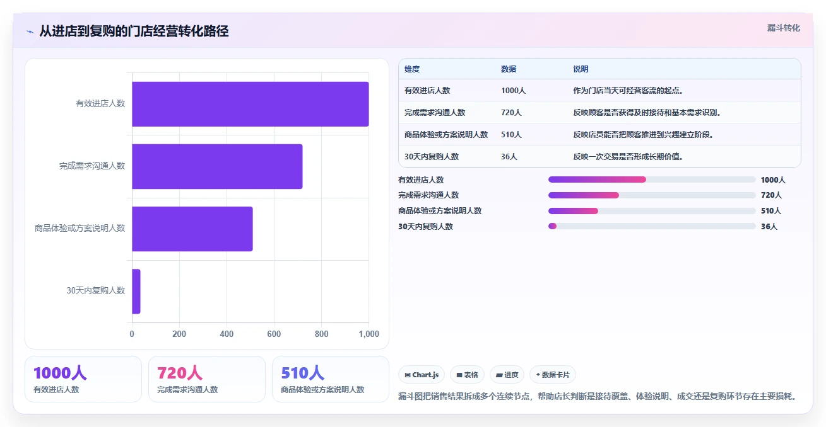826x427 pixels.
Task: Click the 完成需求沟通人数 progress bar
Action: [652, 195]
